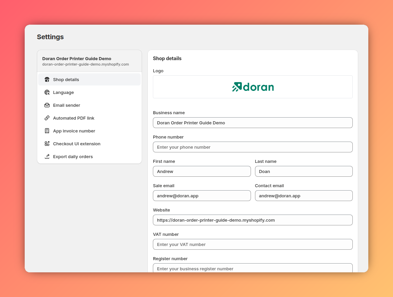Screen dimensions: 393x297
Task: Go to Email sender settings
Action: [x=90, y=105]
